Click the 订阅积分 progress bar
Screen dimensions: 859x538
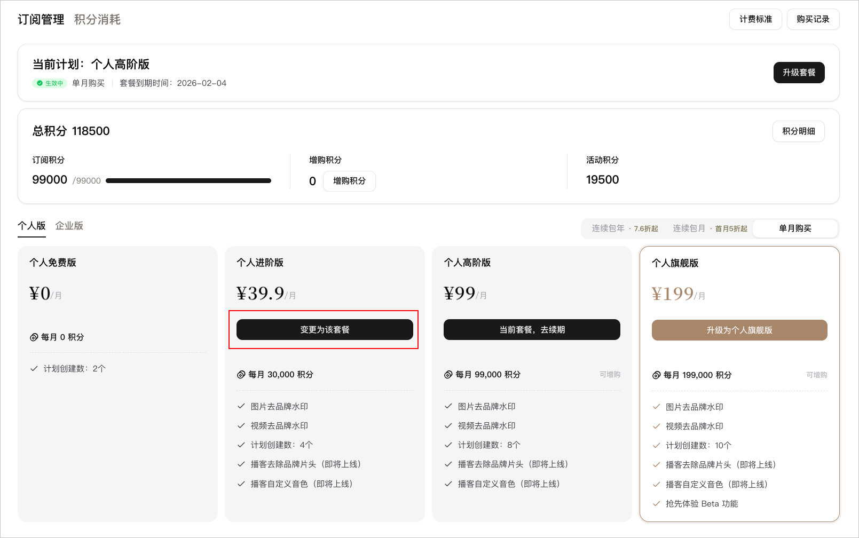[x=188, y=180]
